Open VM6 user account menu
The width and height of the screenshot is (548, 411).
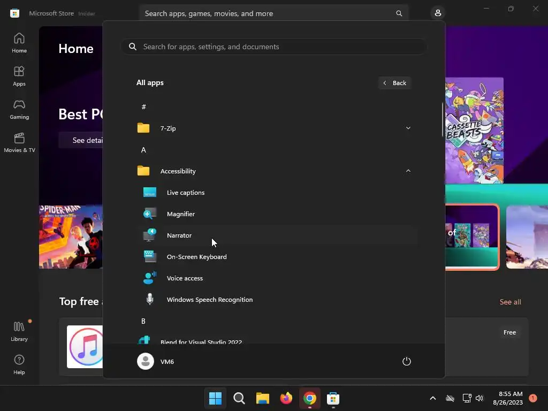coord(156,361)
